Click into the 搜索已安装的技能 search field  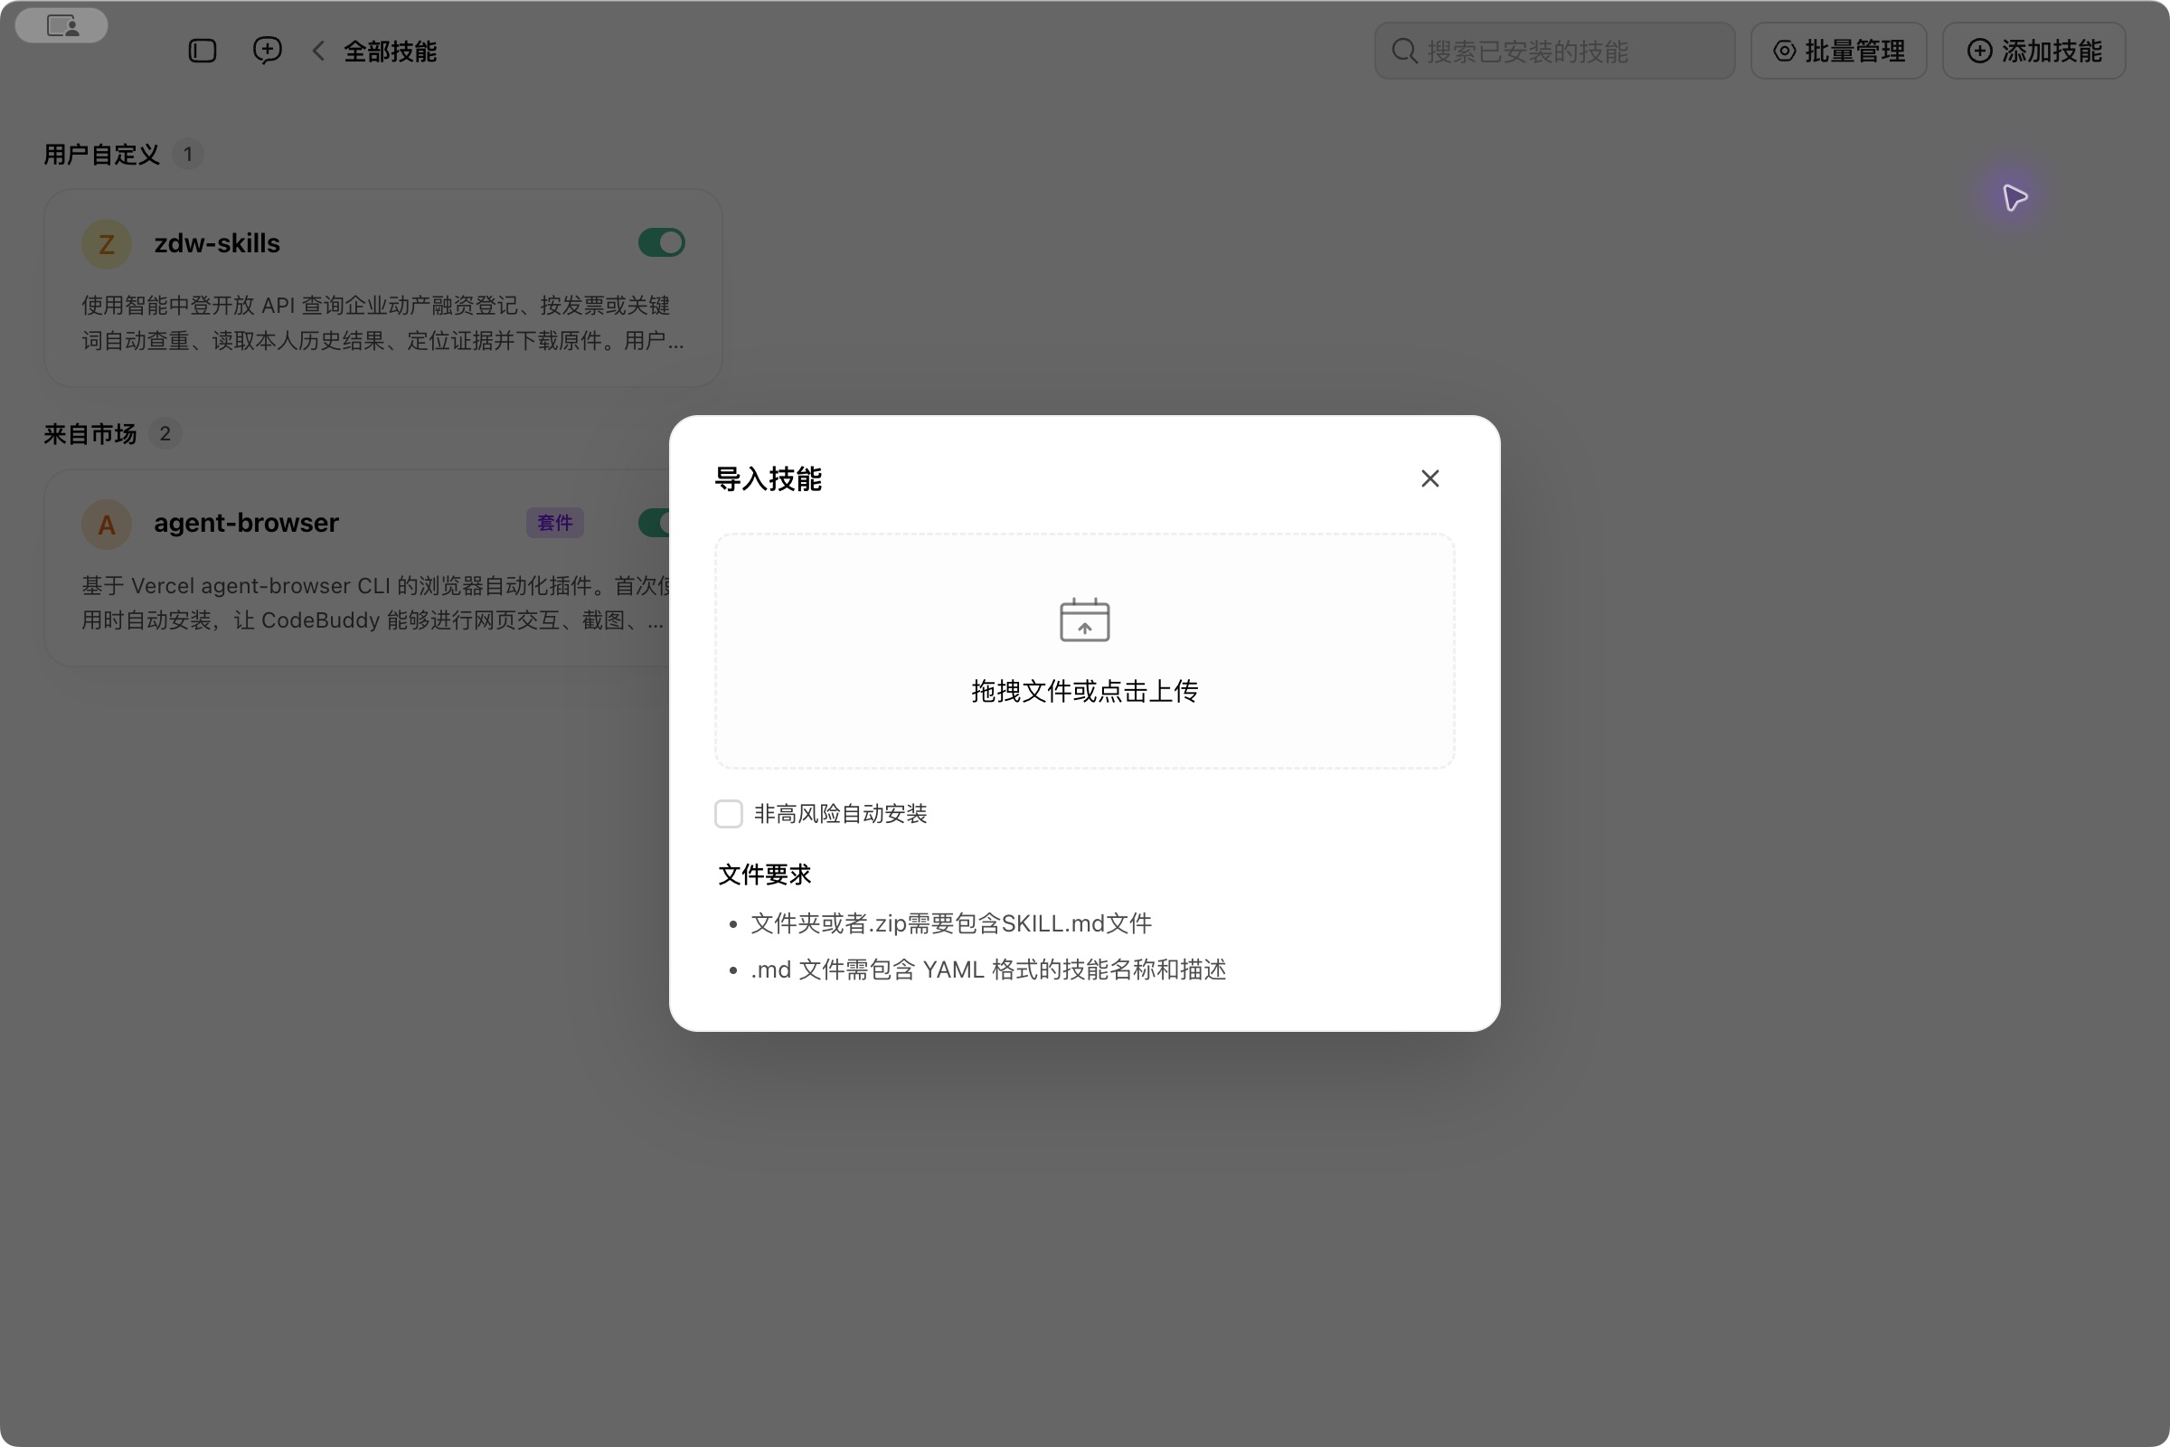[x=1553, y=51]
